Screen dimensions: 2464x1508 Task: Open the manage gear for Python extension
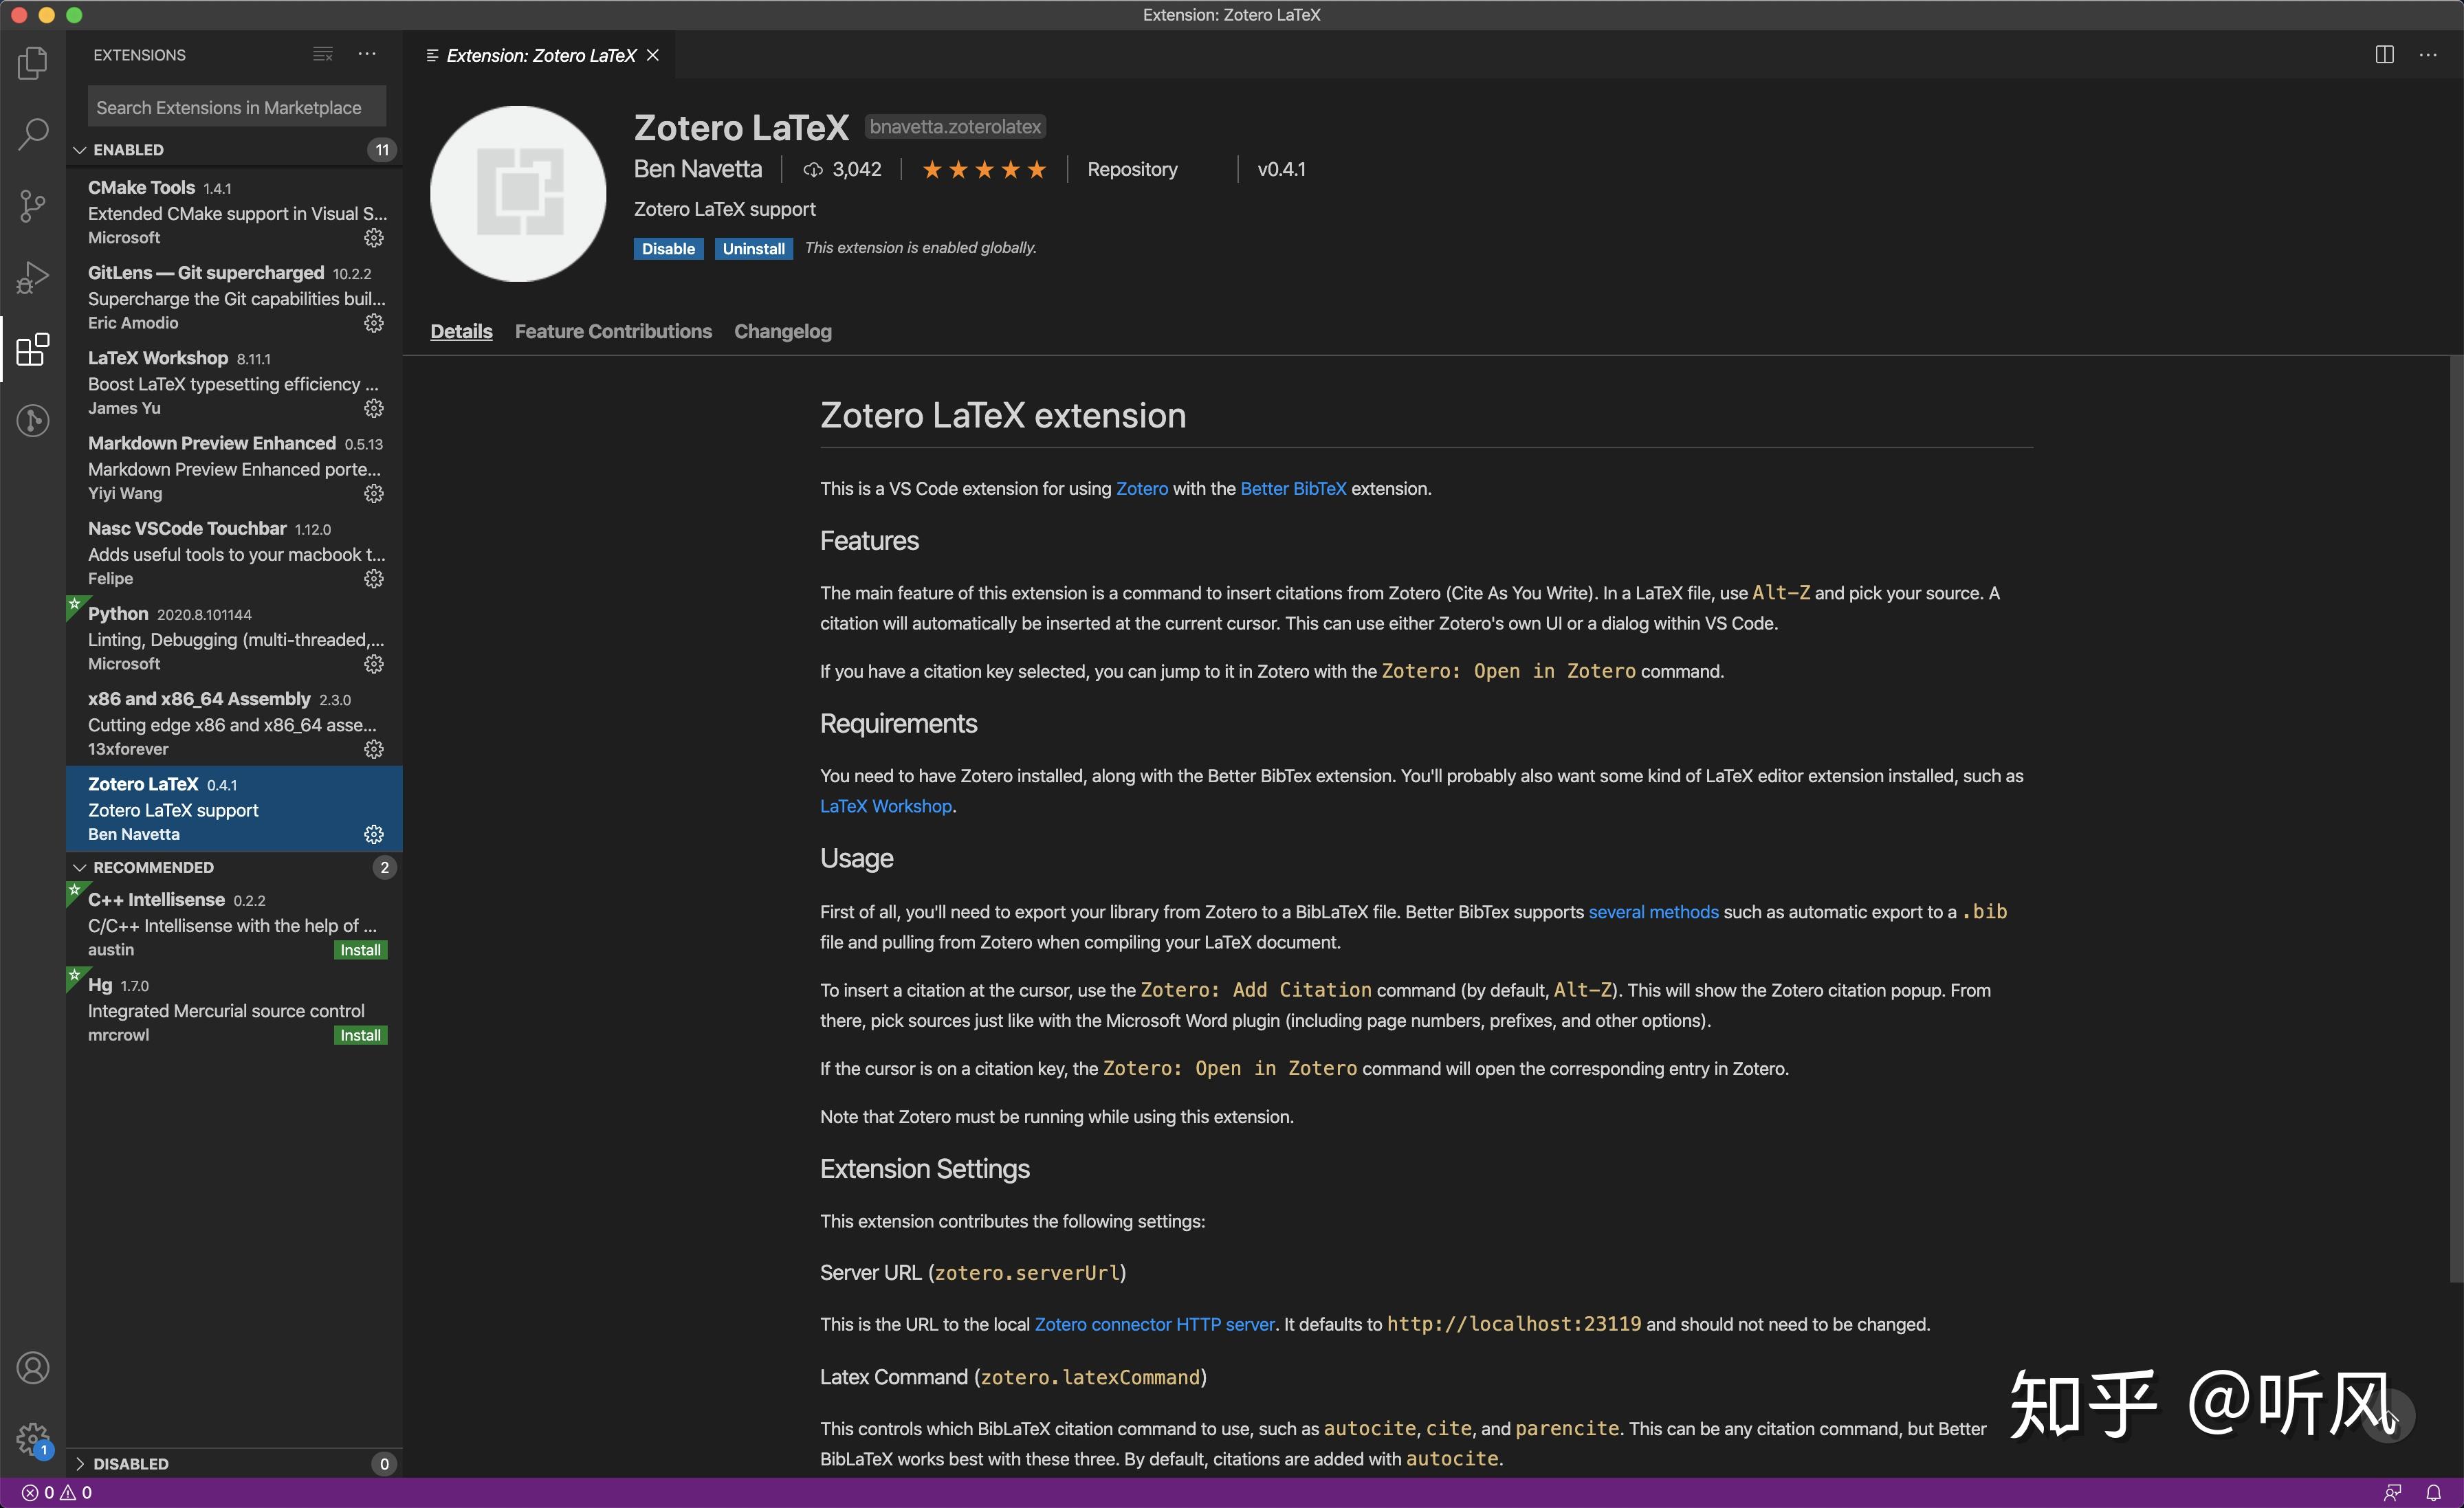click(374, 664)
